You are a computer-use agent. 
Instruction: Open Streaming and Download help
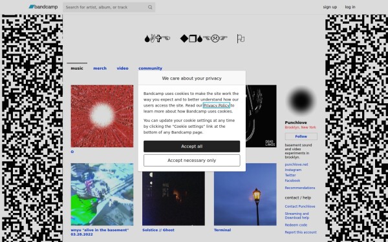[297, 216]
